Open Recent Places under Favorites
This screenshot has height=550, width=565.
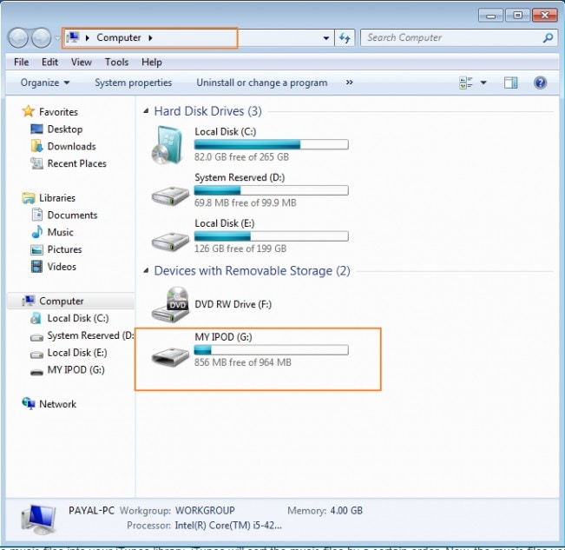click(x=76, y=163)
